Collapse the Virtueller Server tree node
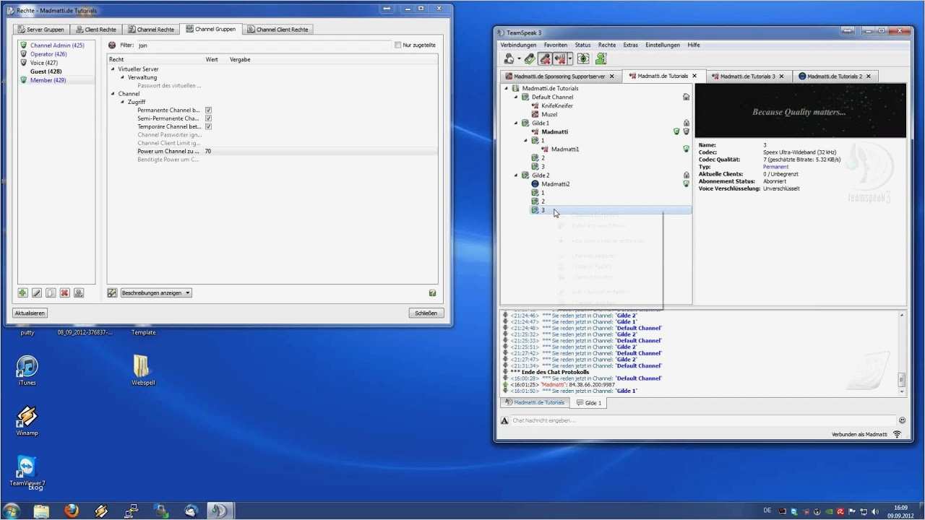The height and width of the screenshot is (520, 925). [x=113, y=69]
